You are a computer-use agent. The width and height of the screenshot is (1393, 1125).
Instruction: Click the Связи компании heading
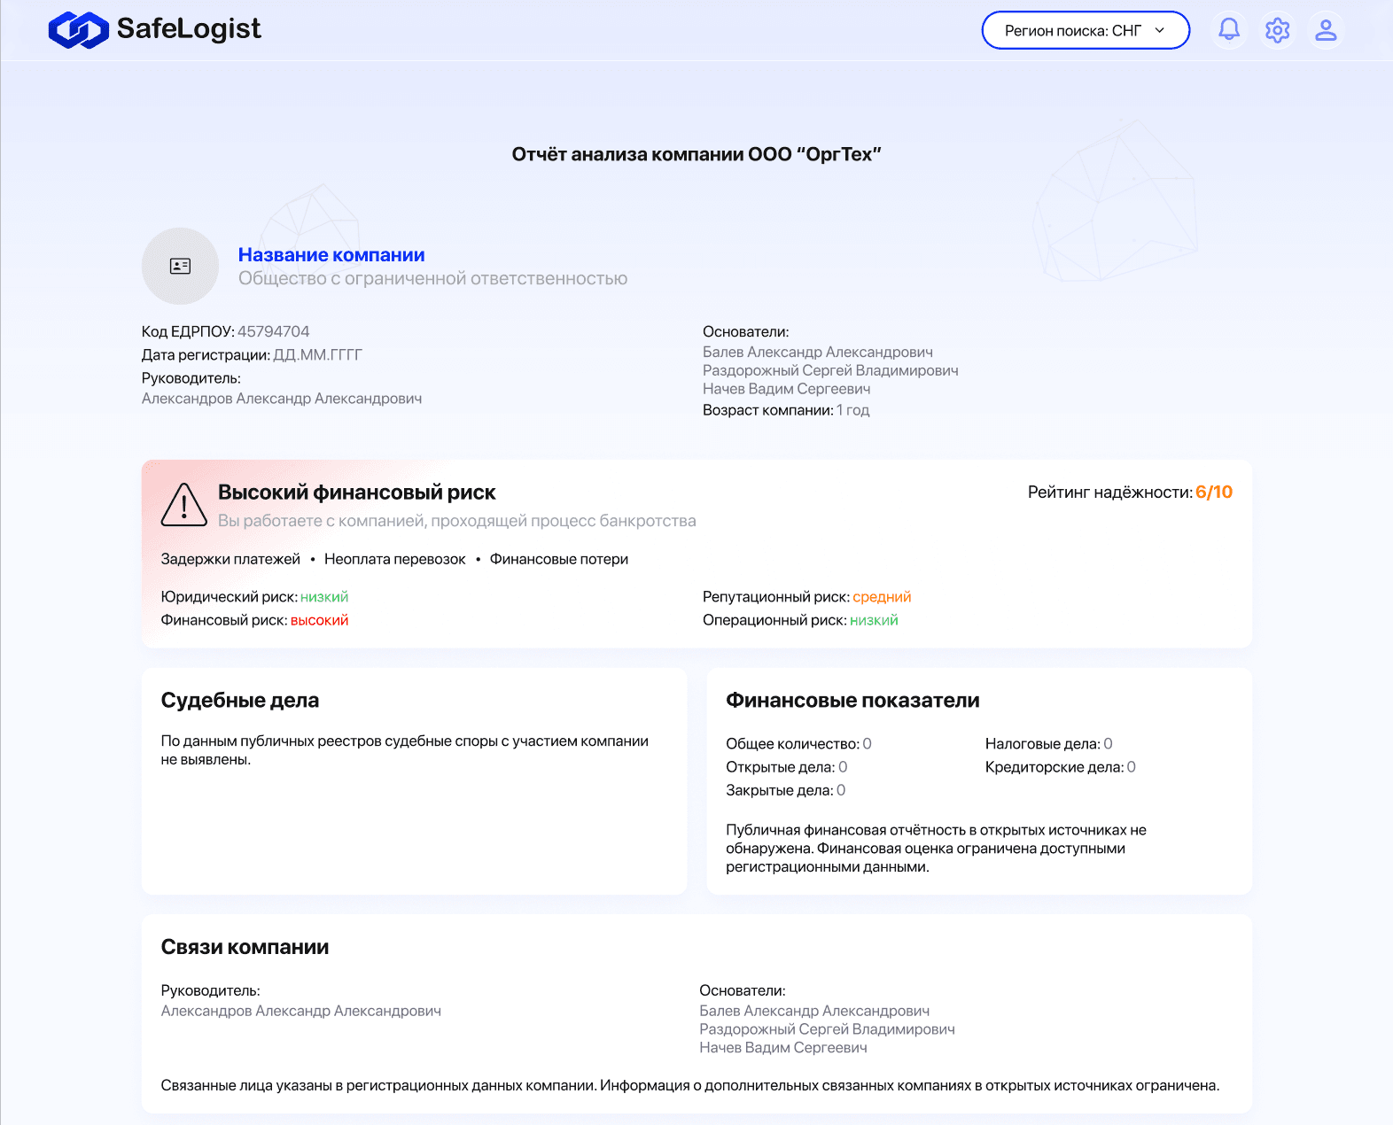[x=245, y=947]
